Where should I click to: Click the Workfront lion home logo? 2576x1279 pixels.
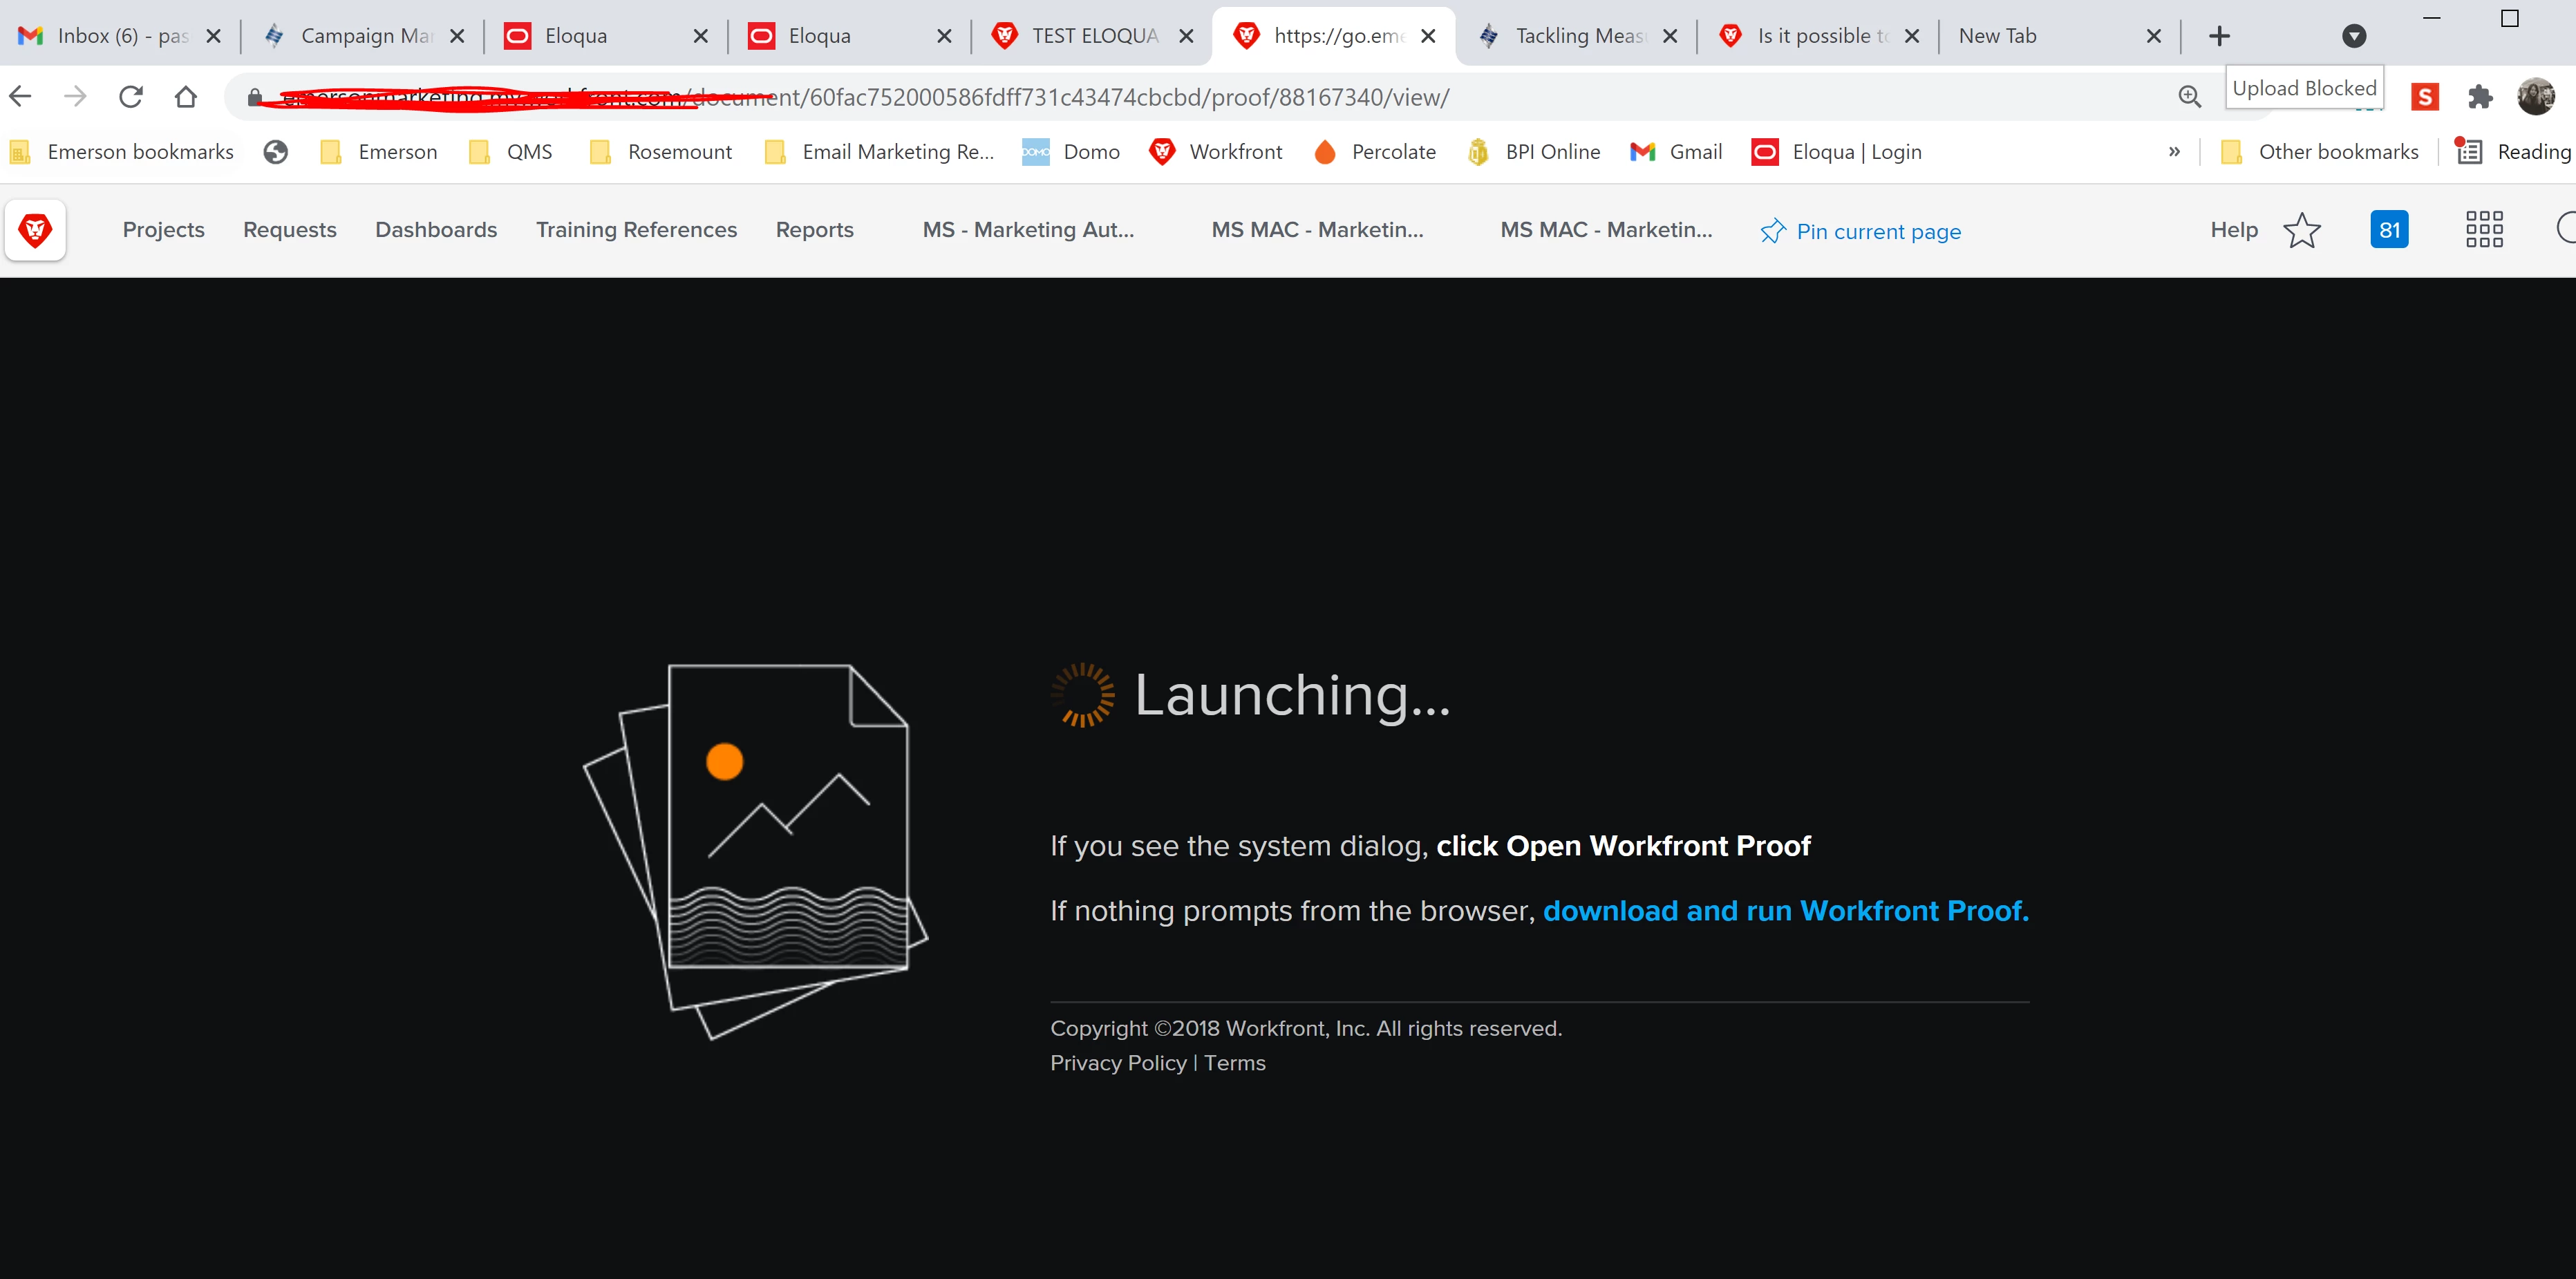point(35,230)
